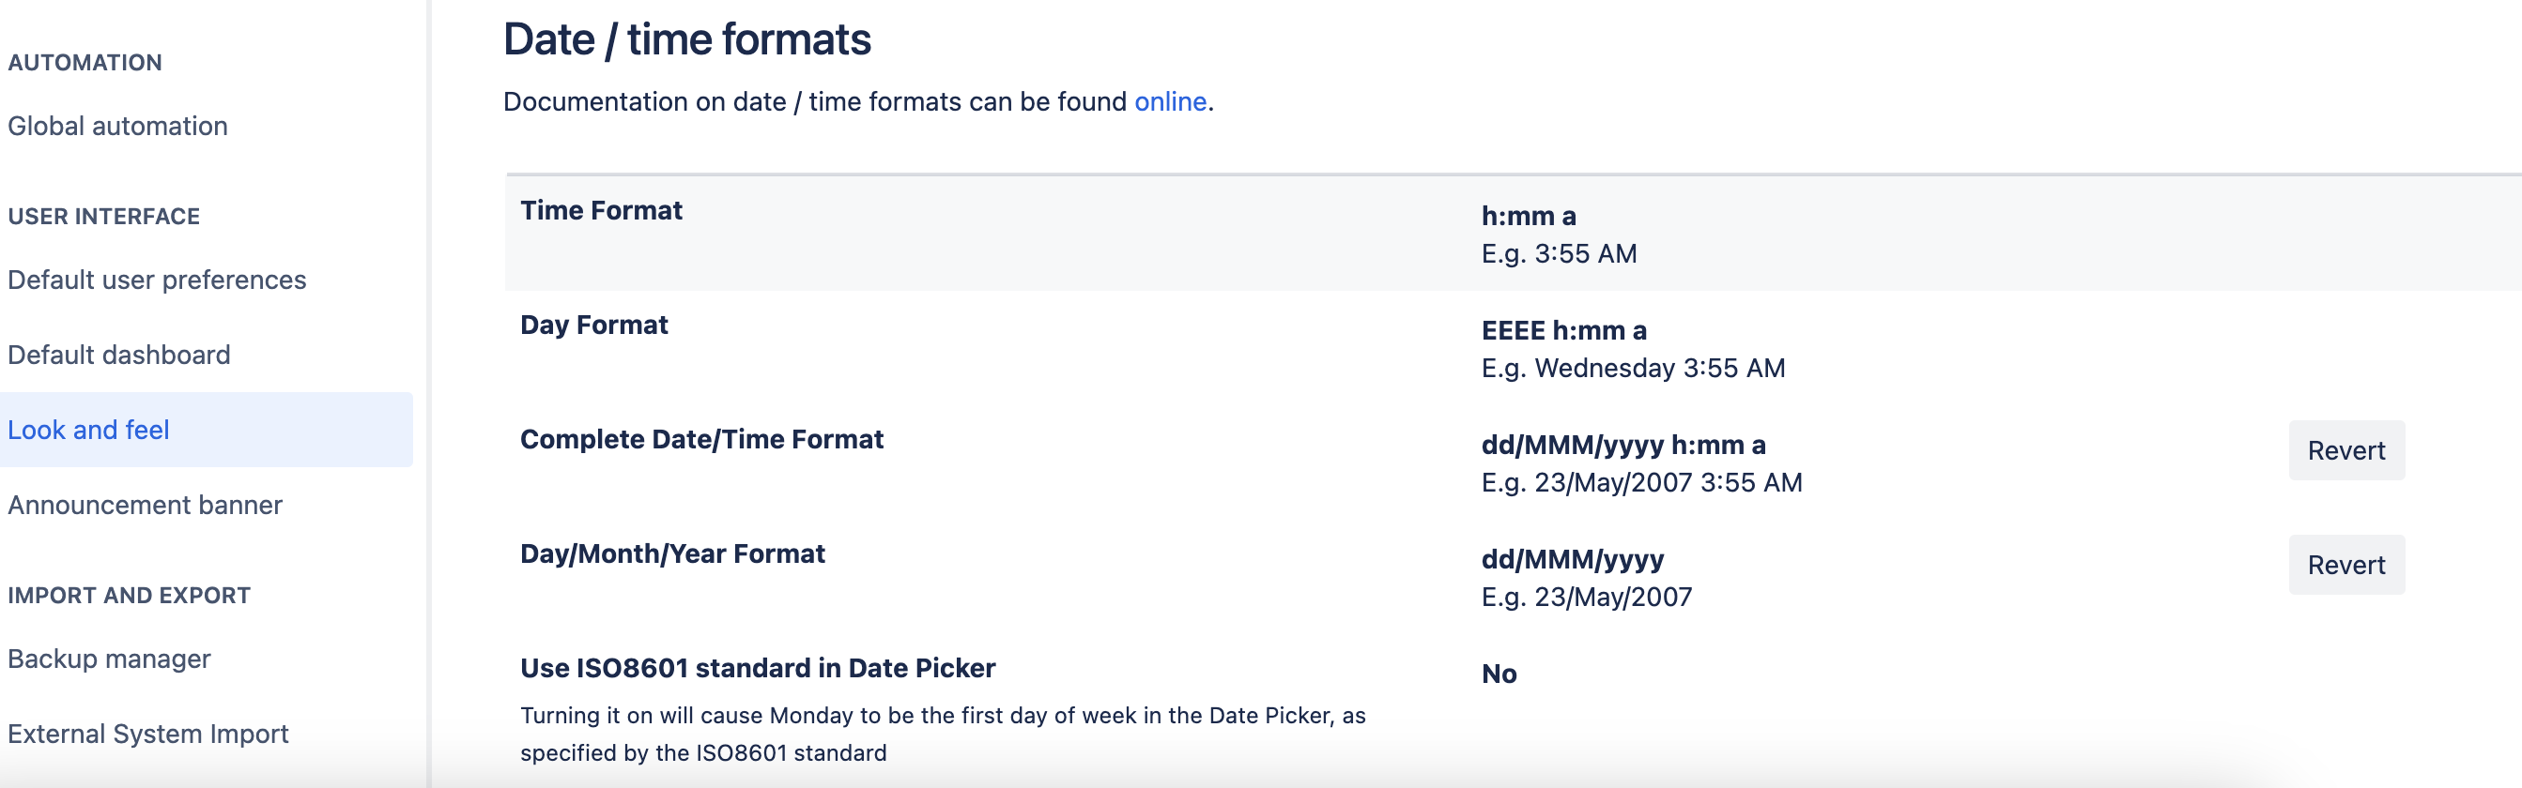Edit the Day Format value

coord(1563,330)
